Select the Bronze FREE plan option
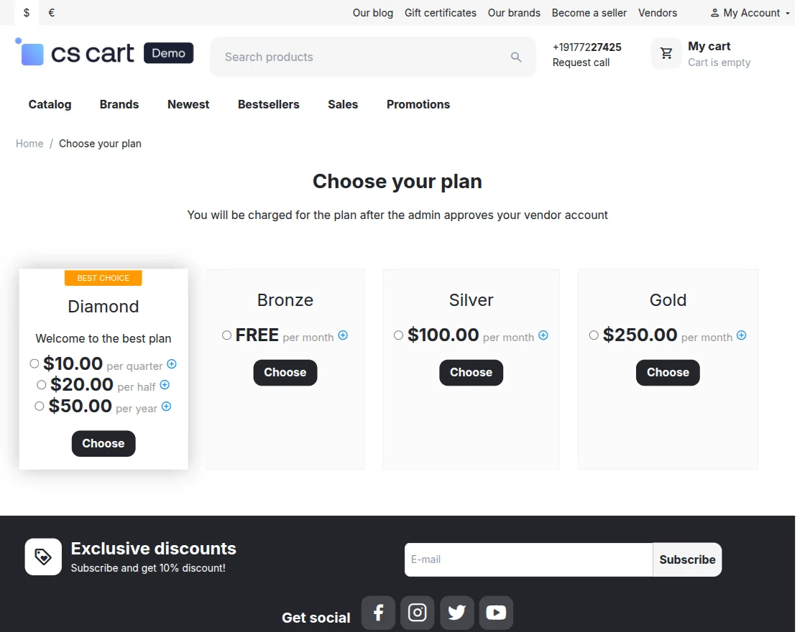The image size is (805, 632). [x=226, y=335]
